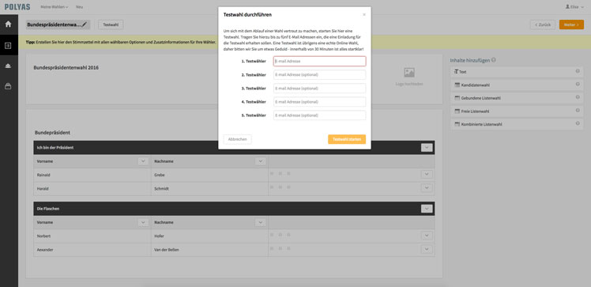Open Vorname column dropdown in Die Flaschen
591x287 pixels.
(x=143, y=222)
